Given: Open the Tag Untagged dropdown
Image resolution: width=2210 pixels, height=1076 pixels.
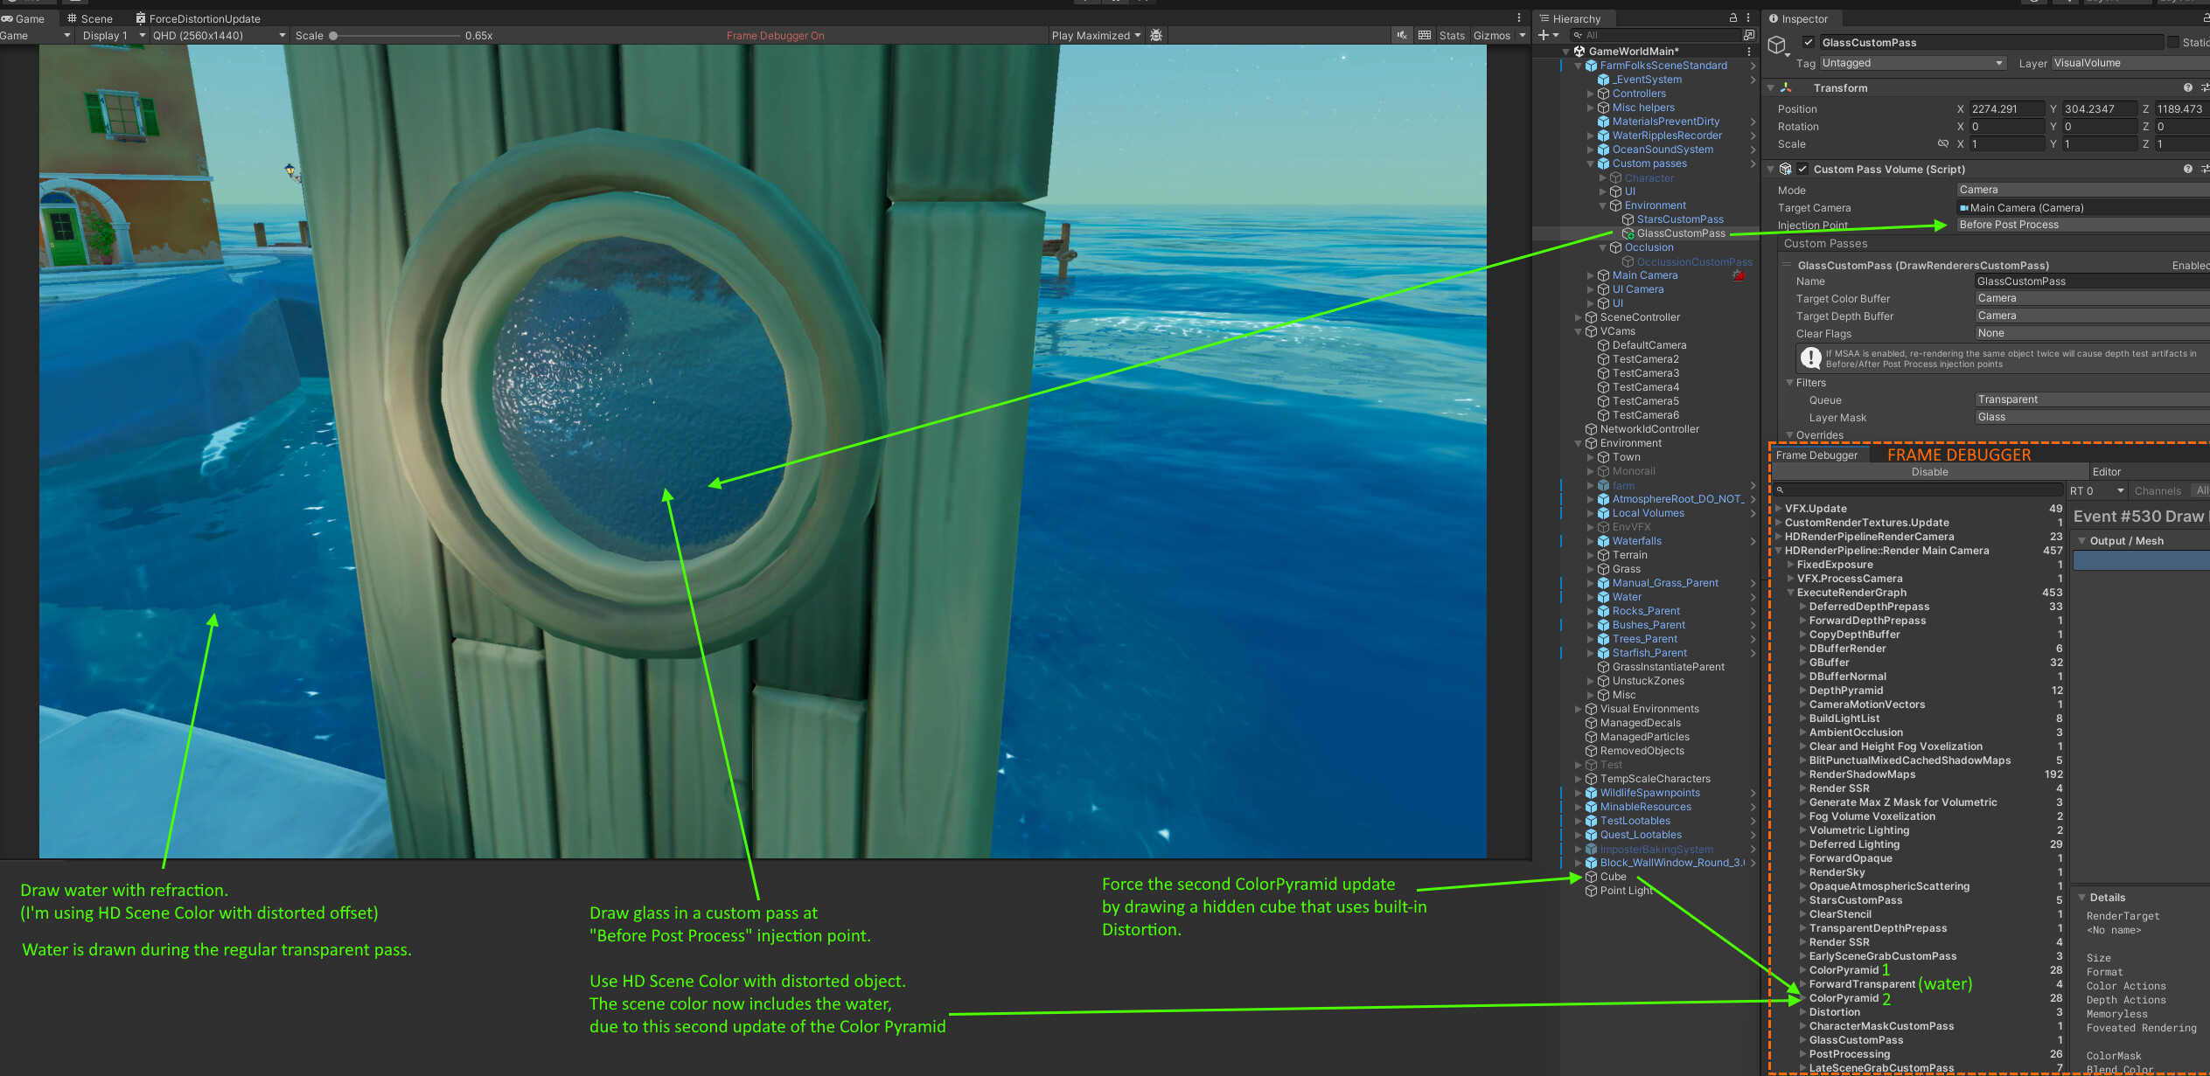Looking at the screenshot, I should (1912, 63).
